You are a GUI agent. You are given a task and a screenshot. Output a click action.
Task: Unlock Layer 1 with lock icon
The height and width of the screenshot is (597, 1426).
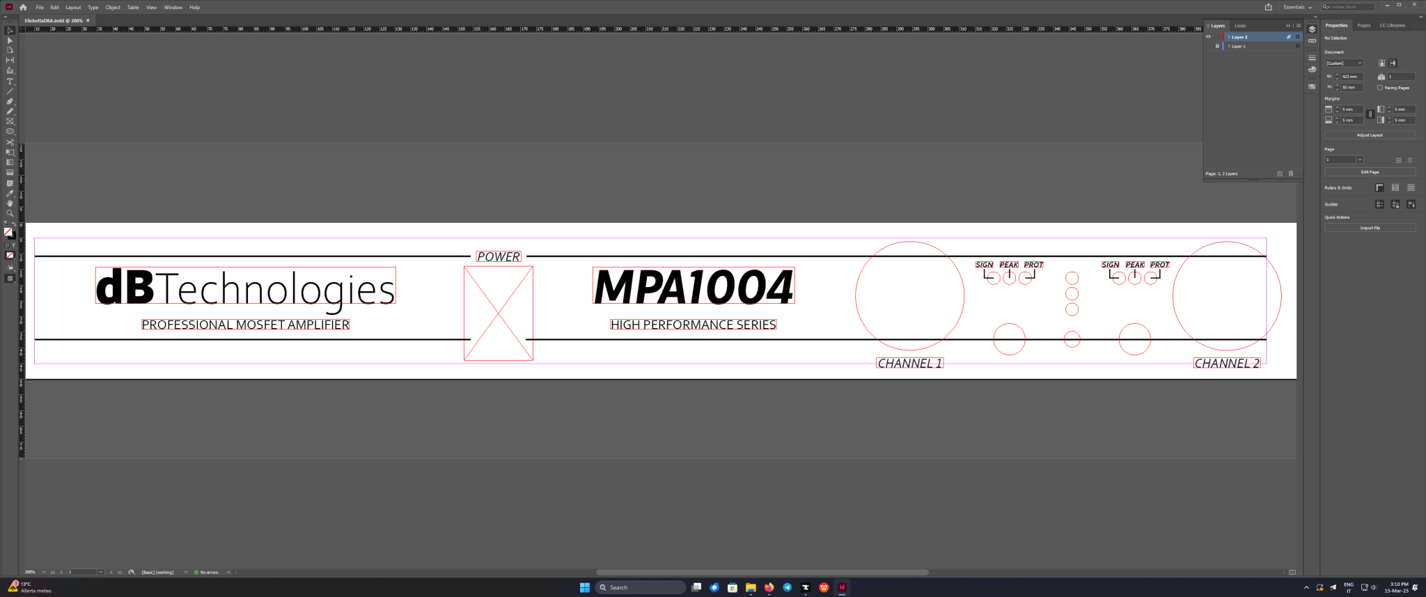tap(1217, 46)
